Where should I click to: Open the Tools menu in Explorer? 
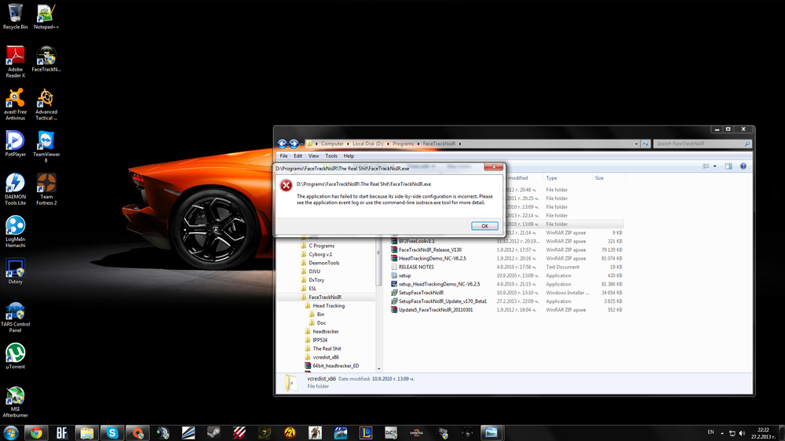(331, 156)
